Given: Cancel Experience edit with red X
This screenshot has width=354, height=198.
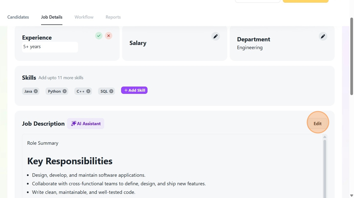Looking at the screenshot, I should click(109, 36).
